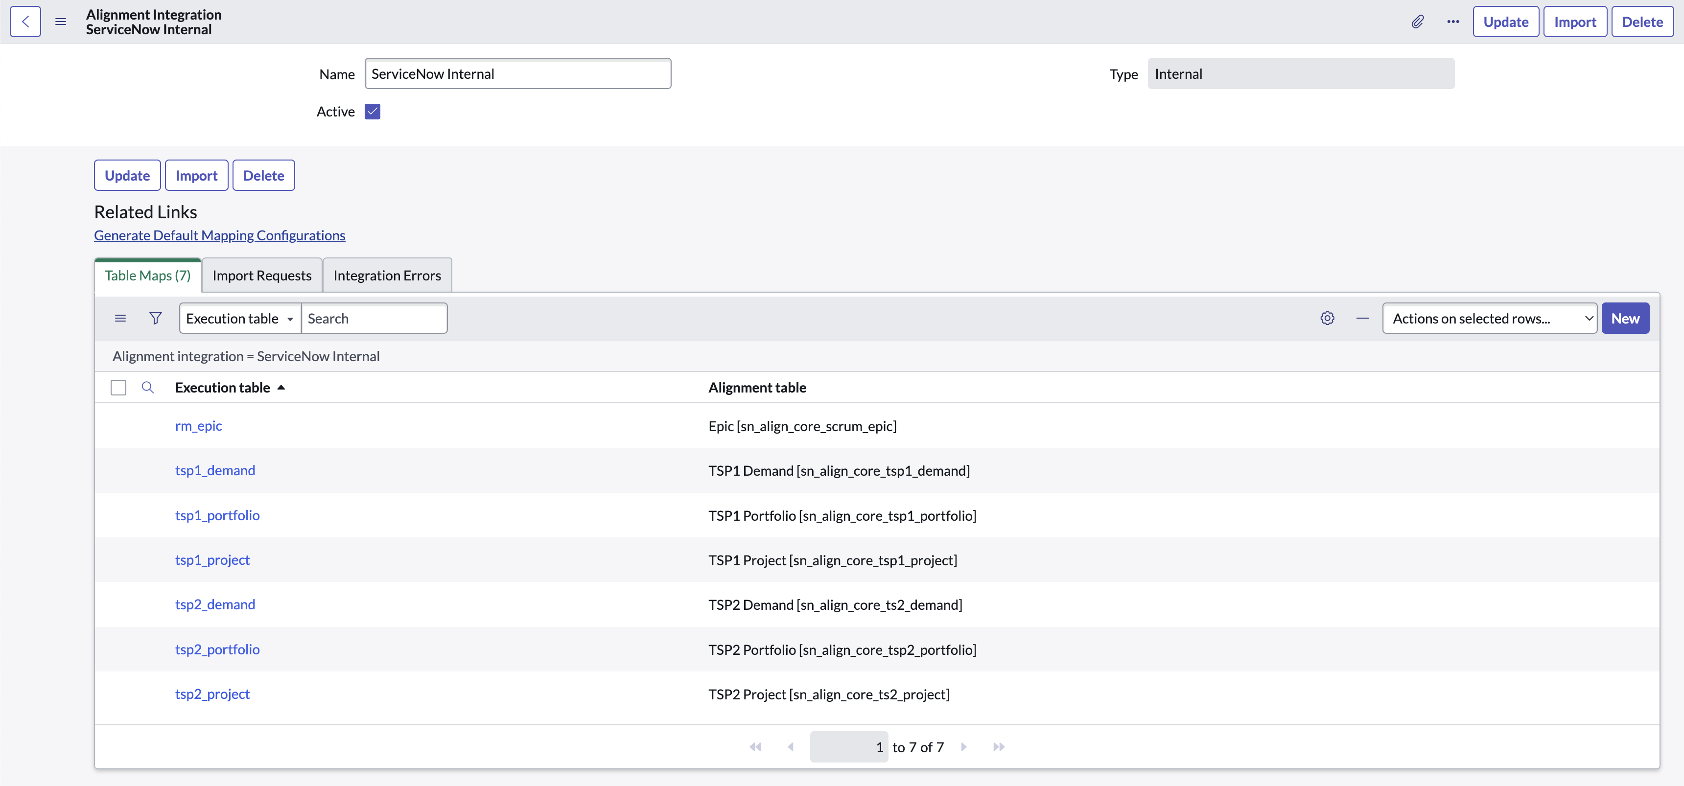Select the TSP2 Portfolio [sn_align_core_tsp2_portfolio] cell
The image size is (1684, 786).
[x=842, y=649]
